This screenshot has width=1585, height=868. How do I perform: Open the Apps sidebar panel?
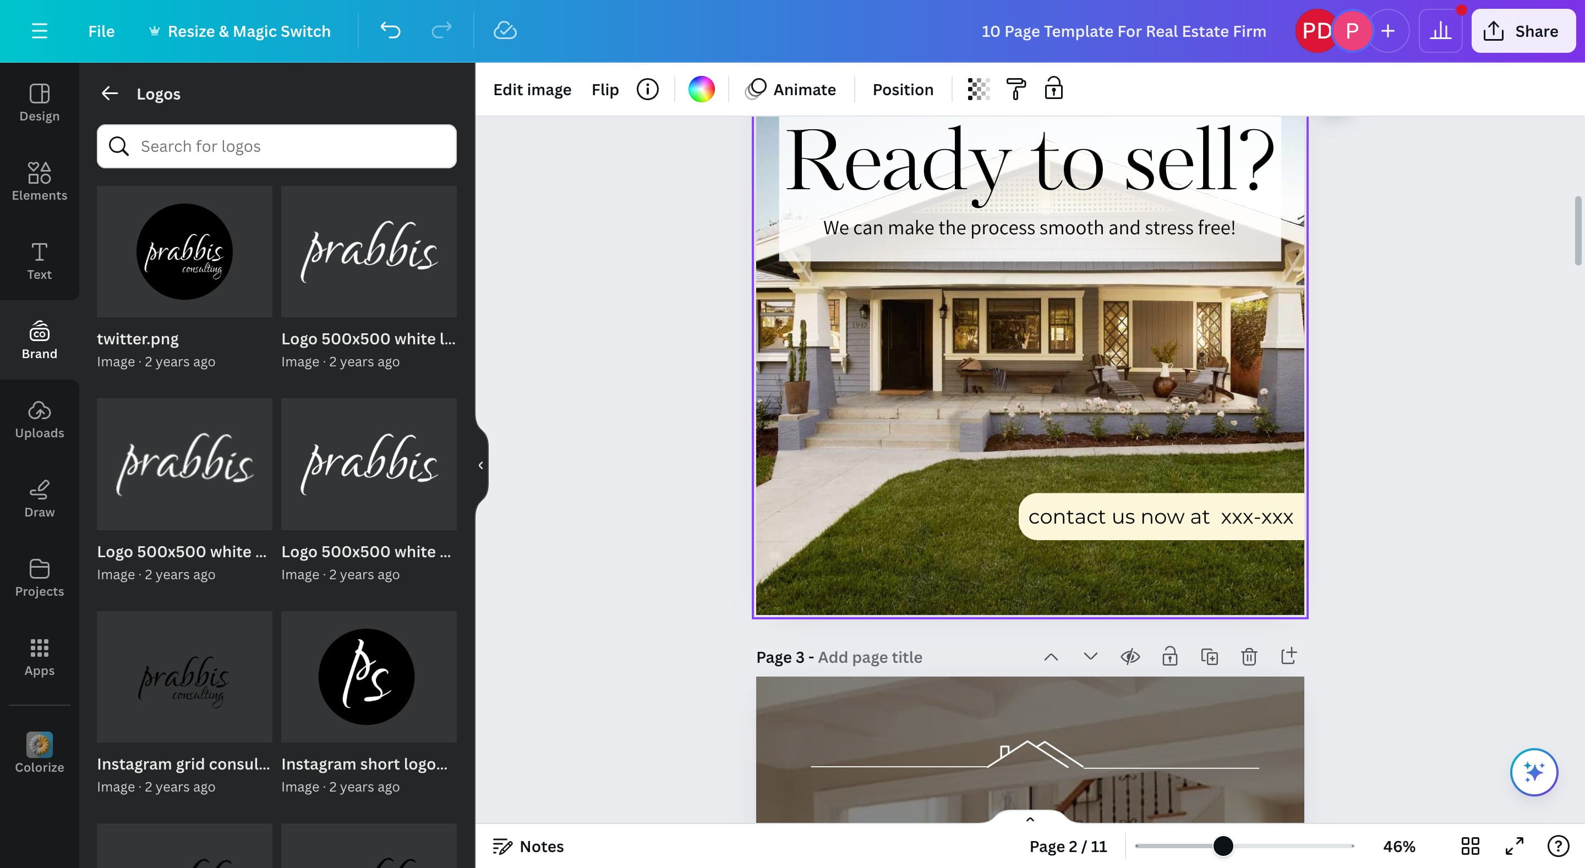coord(40,658)
